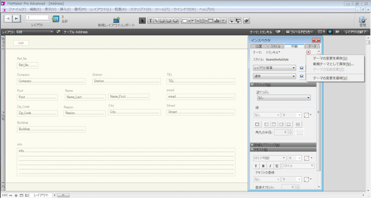Image resolution: width=371 pixels, height=198 pixels.
Task: Click the layout number input field
Action: (37, 17)
